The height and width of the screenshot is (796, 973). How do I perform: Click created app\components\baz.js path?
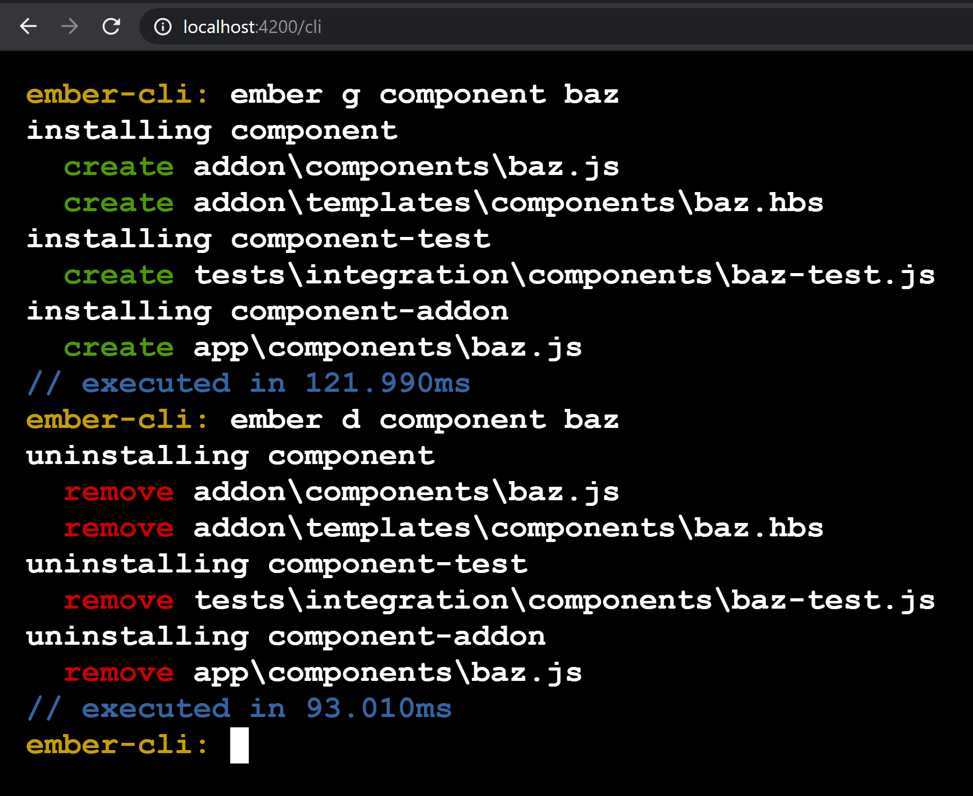tap(388, 348)
